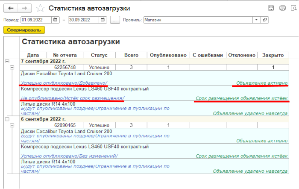Open calendar for end date 30.09.2022

tap(103, 20)
